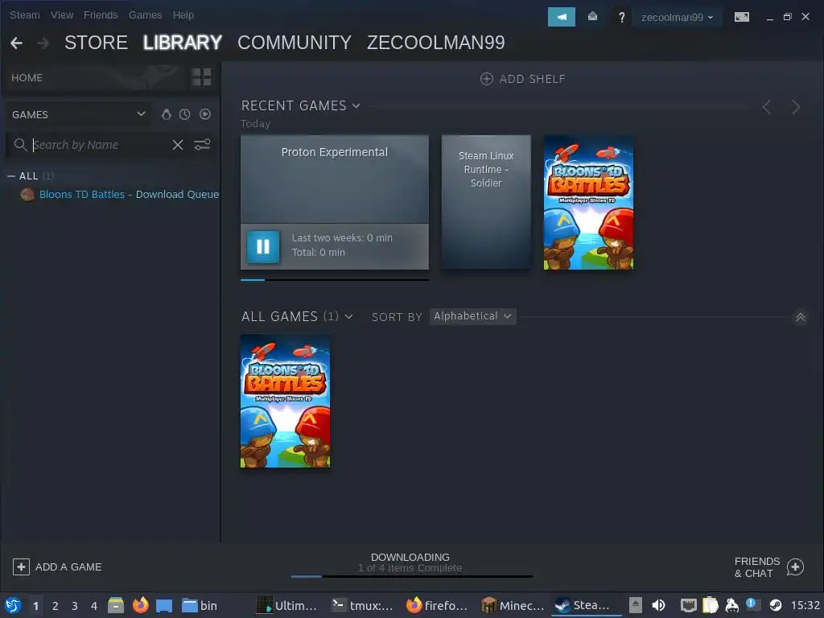Image resolution: width=824 pixels, height=618 pixels.
Task: Go to the LIBRARY tab
Action: (183, 43)
